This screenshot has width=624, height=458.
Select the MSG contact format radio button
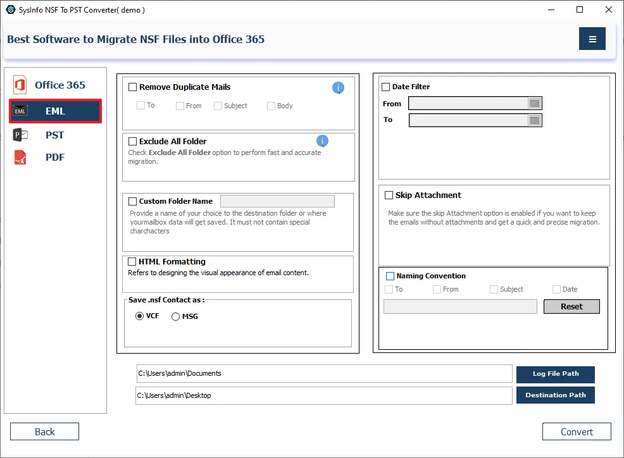coord(176,316)
